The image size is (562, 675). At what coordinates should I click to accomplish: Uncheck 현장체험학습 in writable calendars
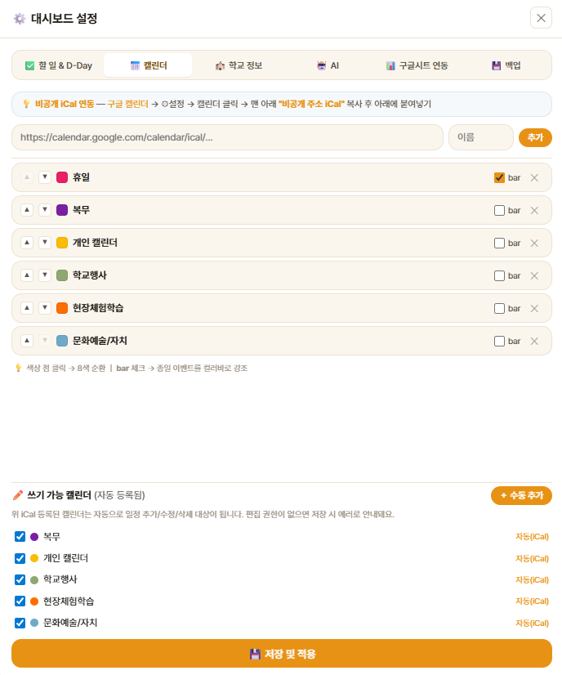click(x=20, y=601)
